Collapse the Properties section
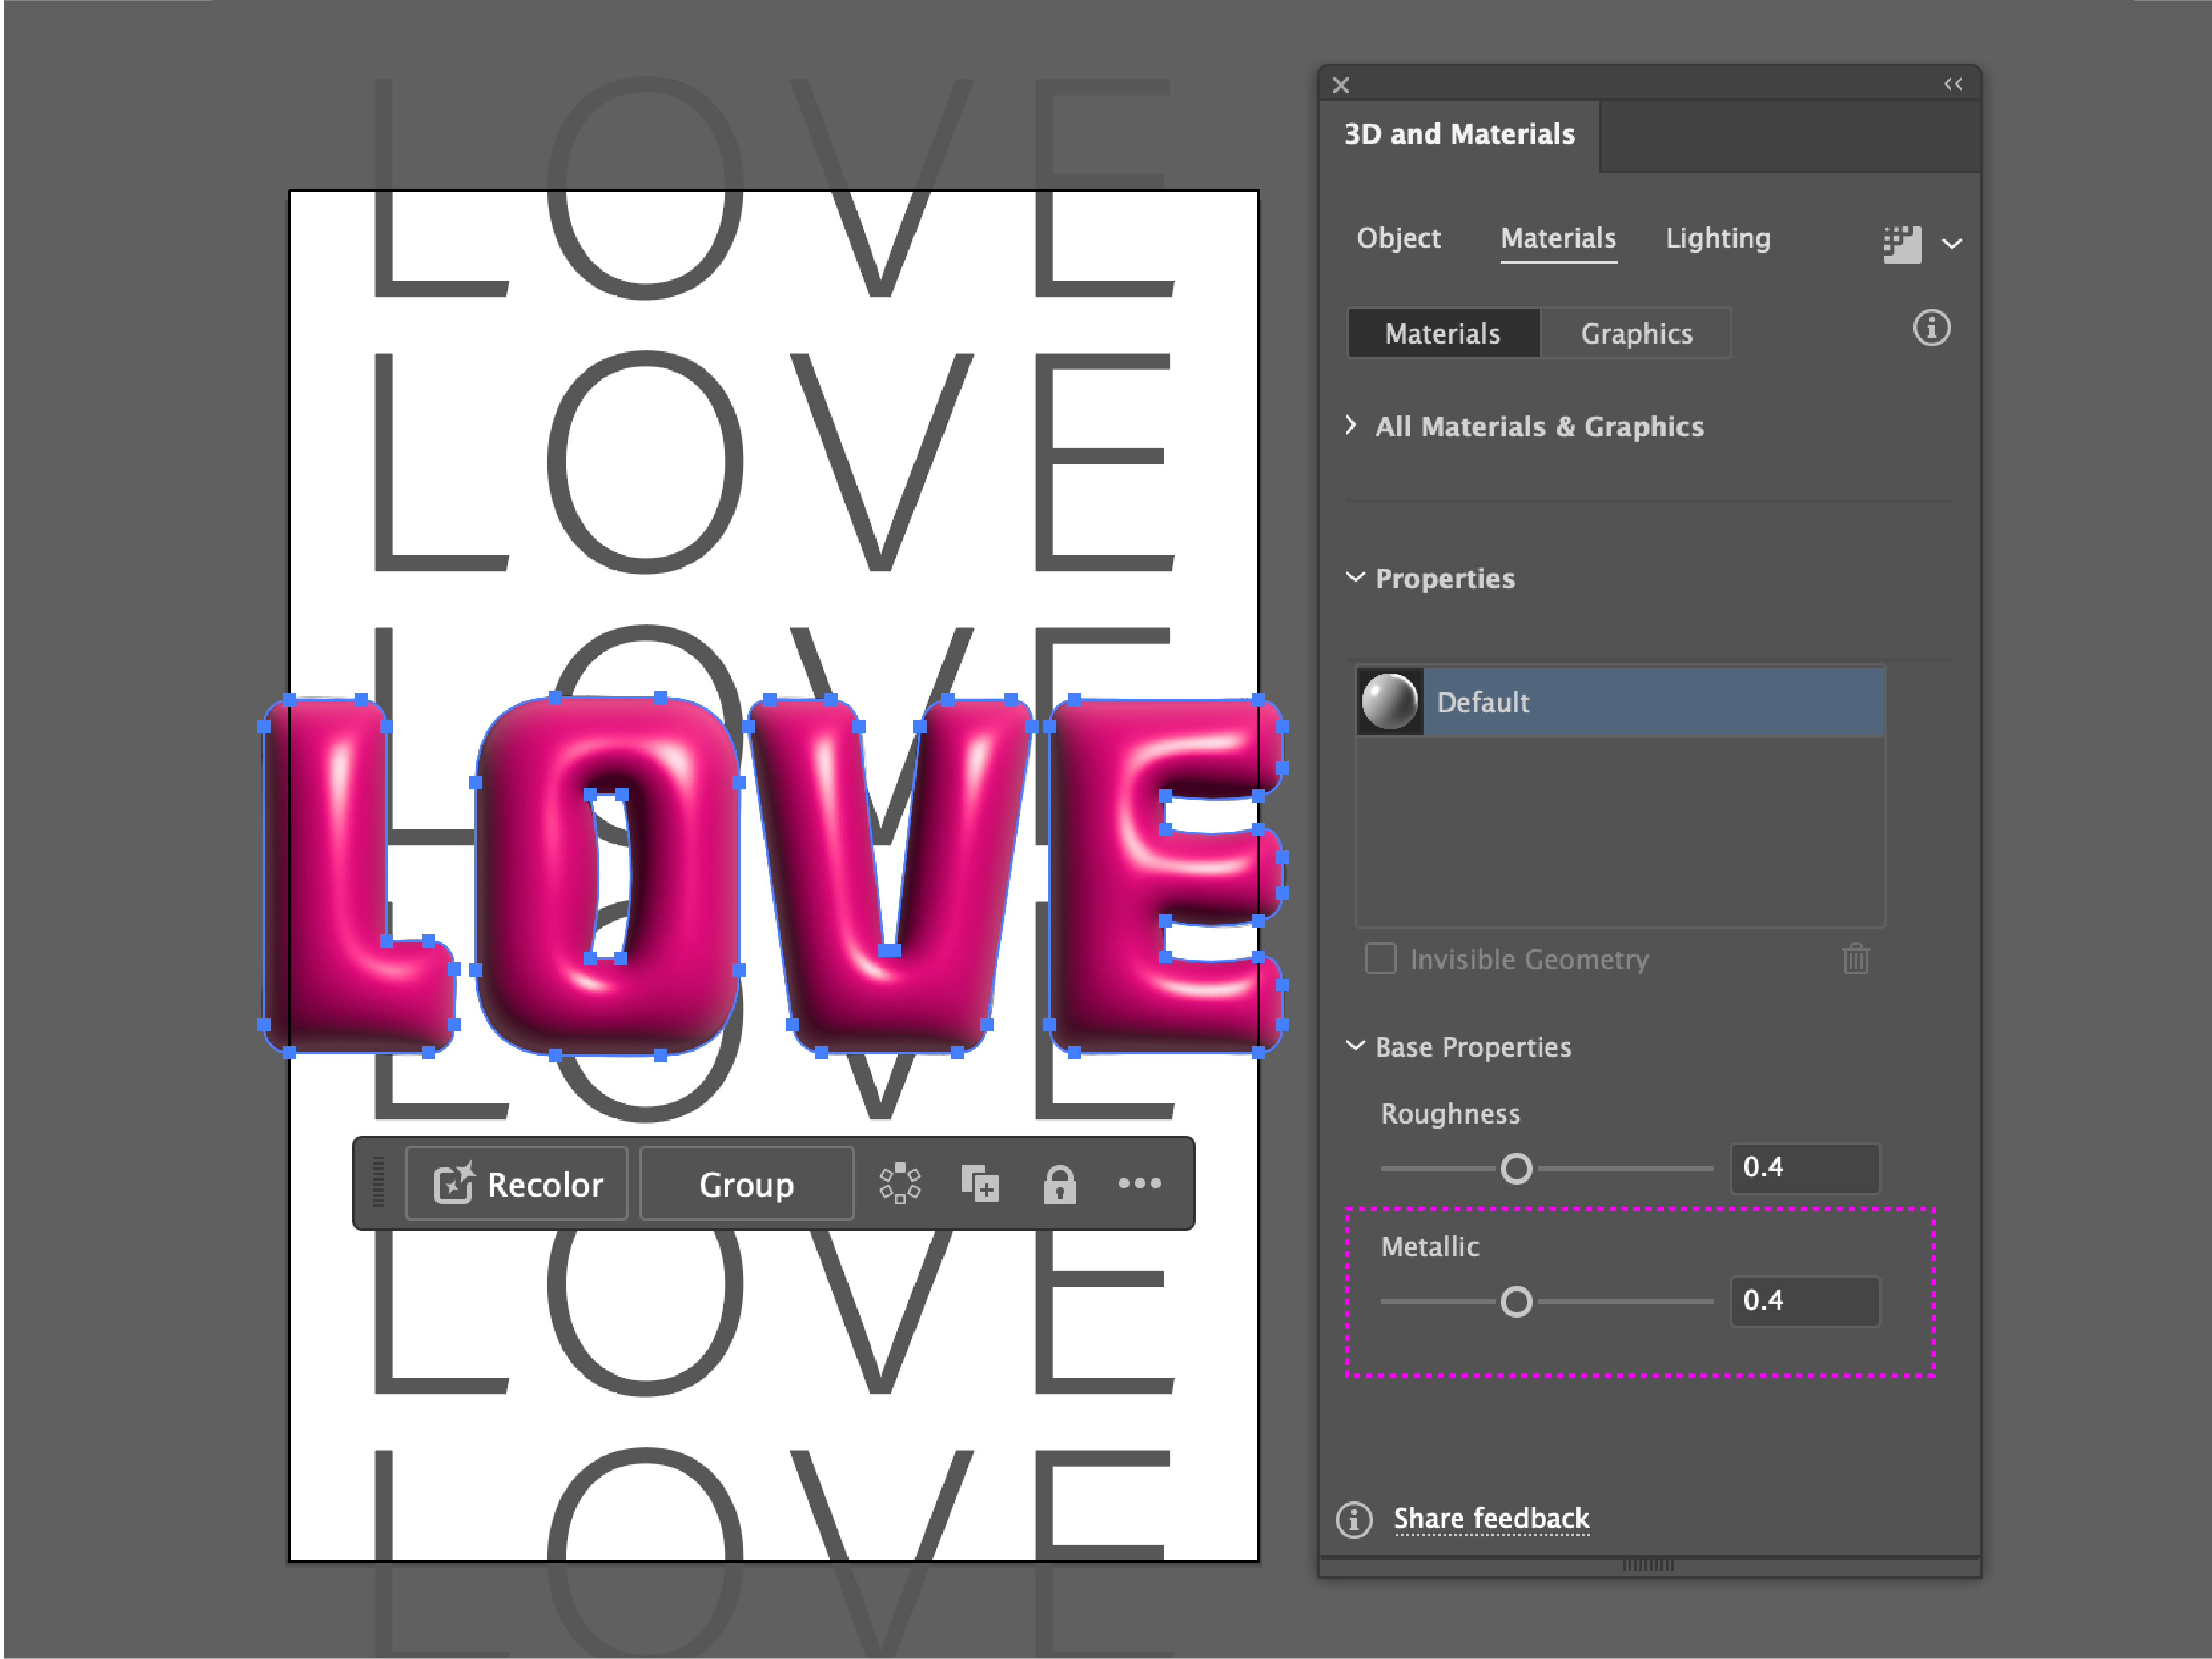2212x1659 pixels. pyautogui.click(x=1355, y=577)
